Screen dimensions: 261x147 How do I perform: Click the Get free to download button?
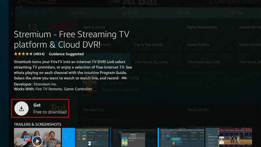click(x=40, y=108)
